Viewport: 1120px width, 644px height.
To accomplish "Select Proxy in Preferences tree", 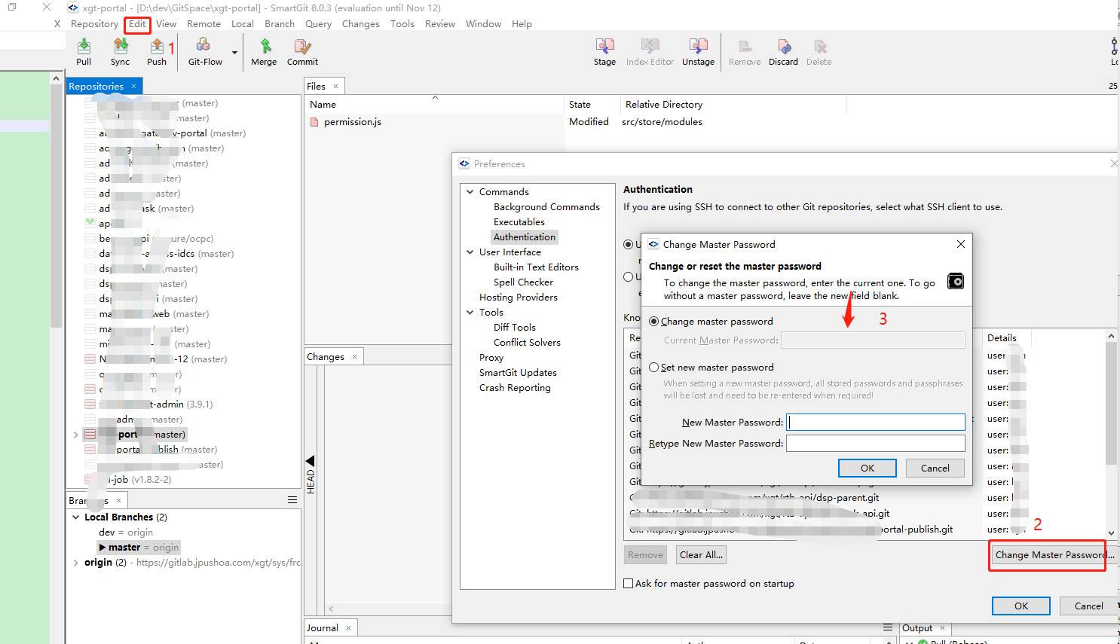I will pos(491,358).
